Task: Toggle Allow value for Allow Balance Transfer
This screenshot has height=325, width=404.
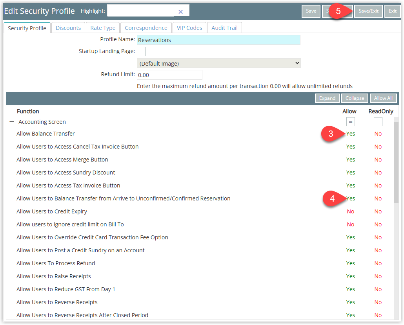Action: [x=351, y=134]
